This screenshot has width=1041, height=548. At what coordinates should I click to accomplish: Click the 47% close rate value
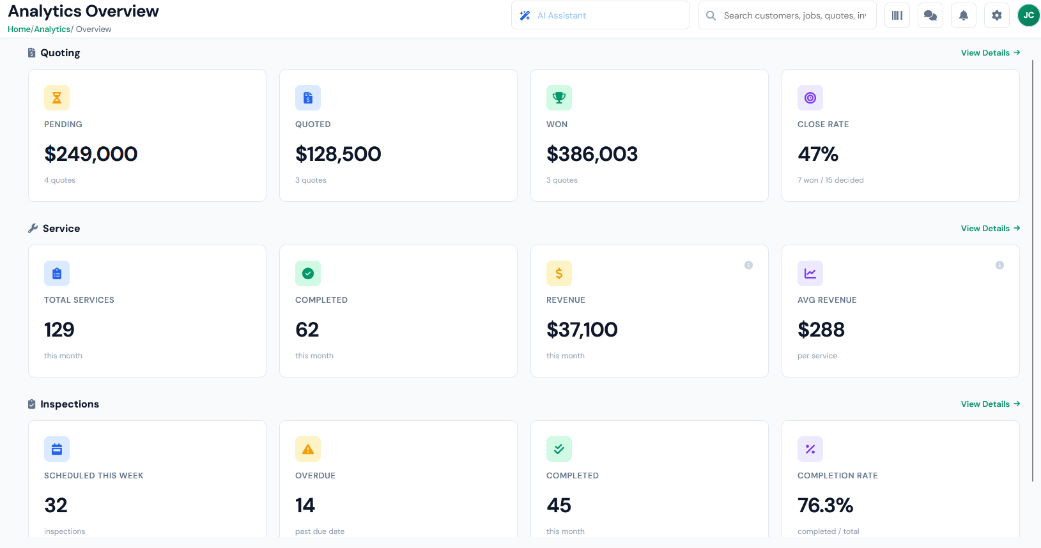click(818, 154)
